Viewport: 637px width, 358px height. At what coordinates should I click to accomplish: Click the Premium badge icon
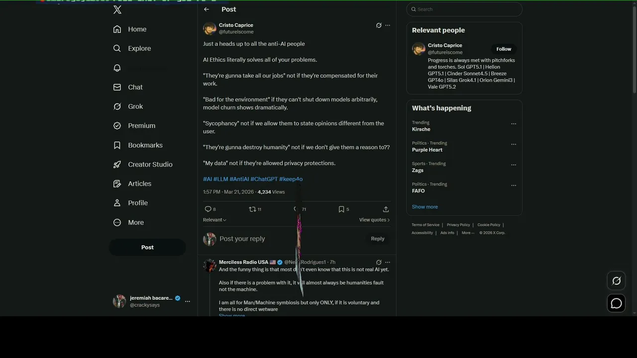pyautogui.click(x=117, y=126)
